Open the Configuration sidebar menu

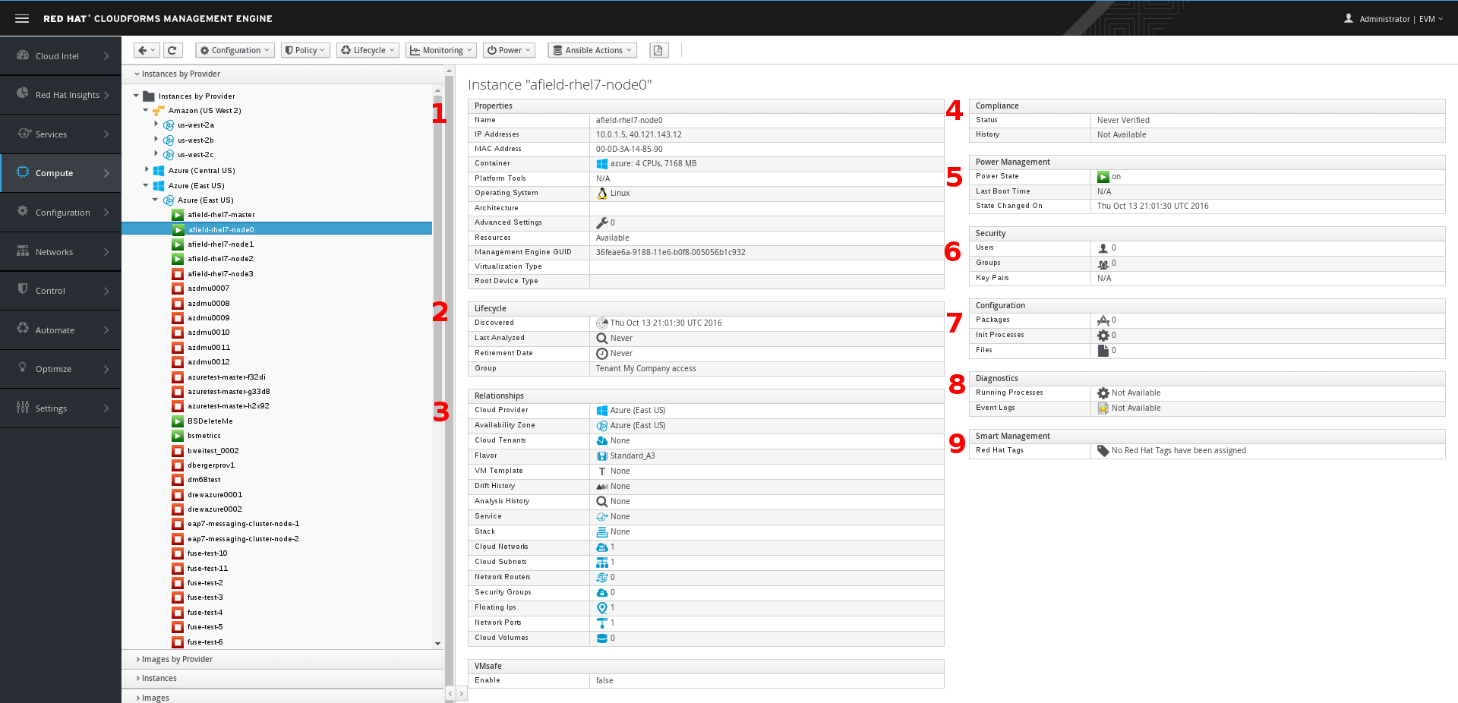point(61,213)
